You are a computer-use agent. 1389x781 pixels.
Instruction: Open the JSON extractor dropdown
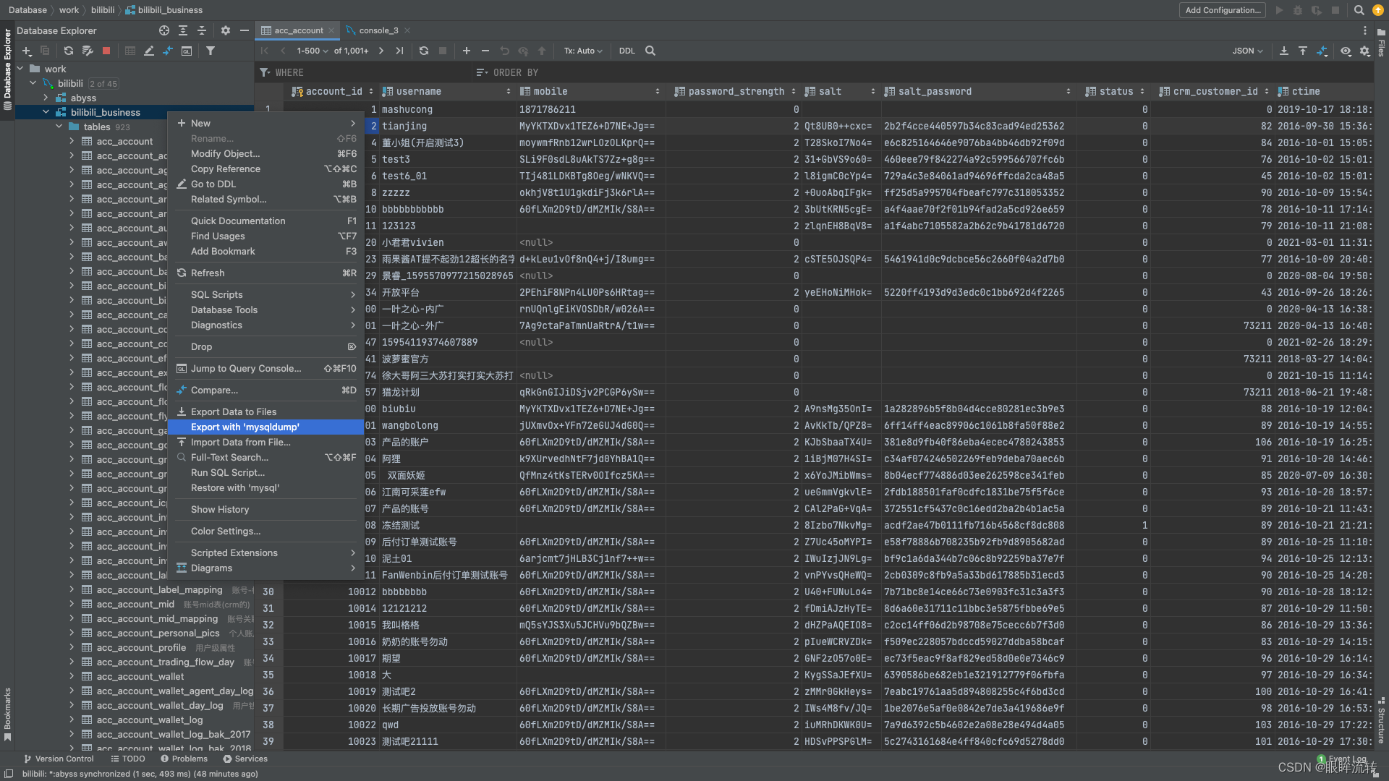tap(1248, 51)
